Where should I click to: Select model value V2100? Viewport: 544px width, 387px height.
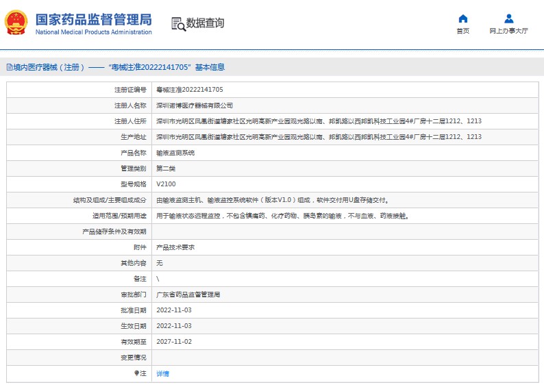click(x=166, y=184)
